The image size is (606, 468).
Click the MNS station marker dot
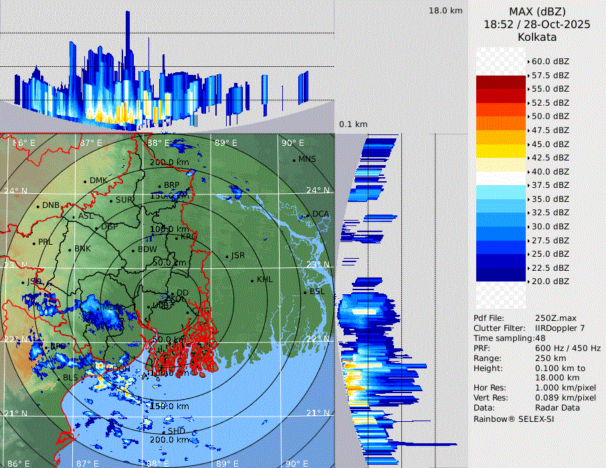[294, 160]
